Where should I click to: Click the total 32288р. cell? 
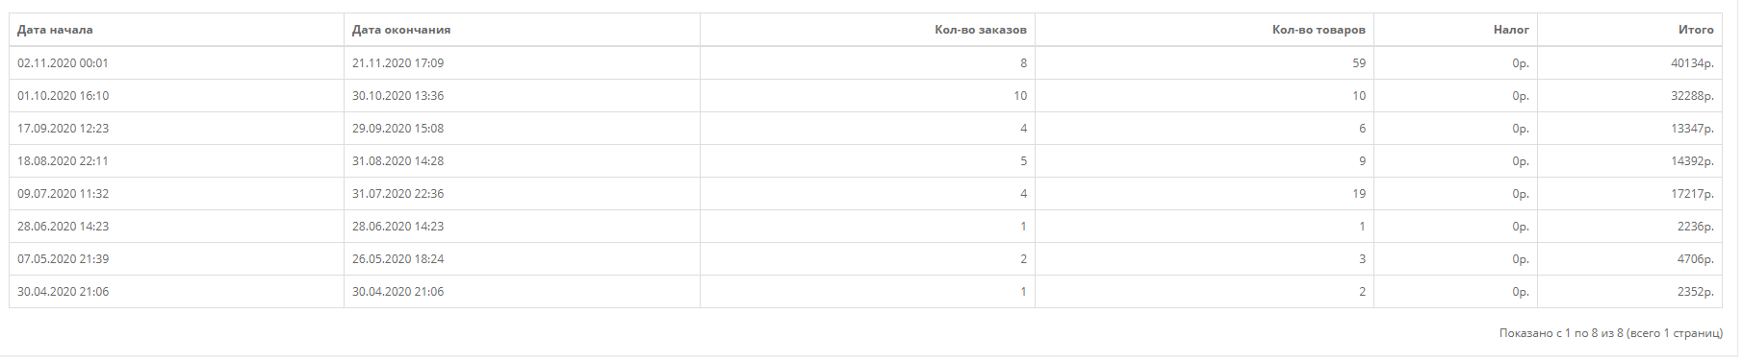[1629, 96]
